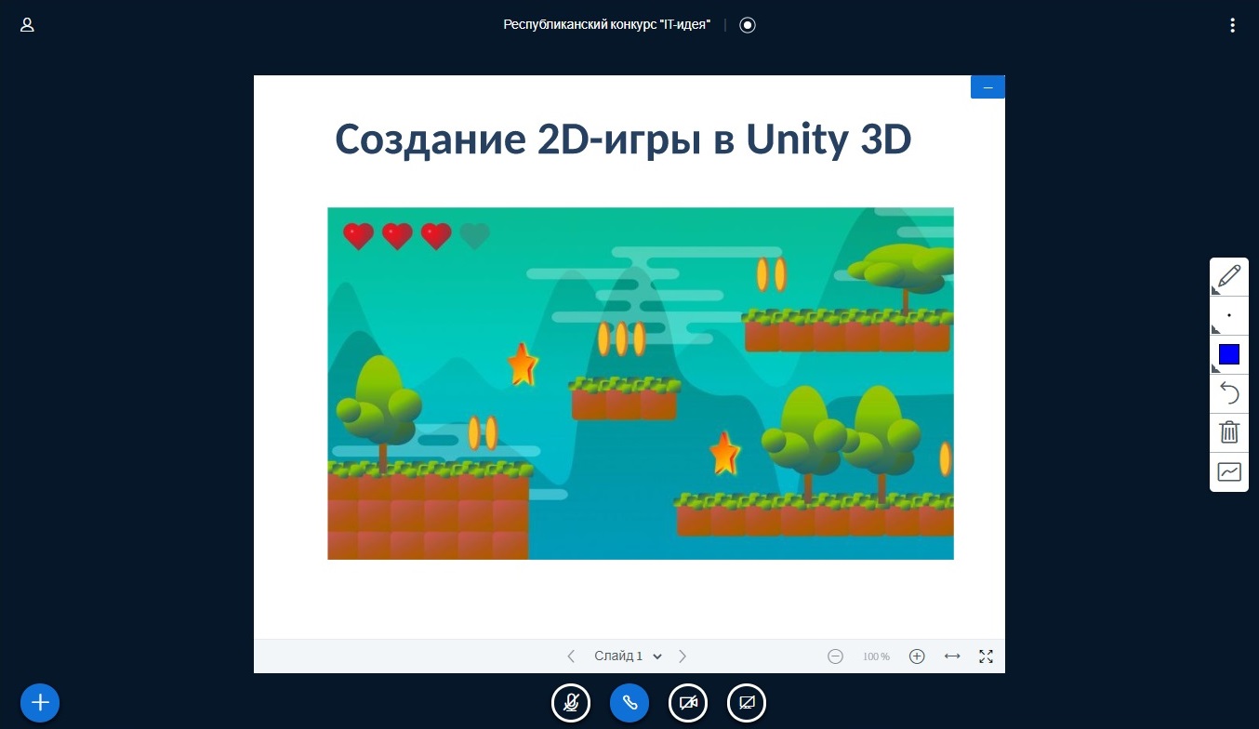
Task: Click the game screenshot on the slide
Action: pos(641,383)
